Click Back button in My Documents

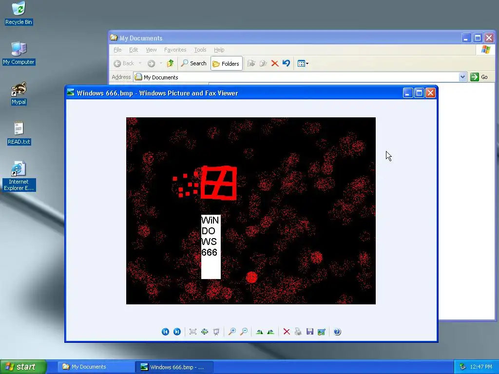[124, 63]
